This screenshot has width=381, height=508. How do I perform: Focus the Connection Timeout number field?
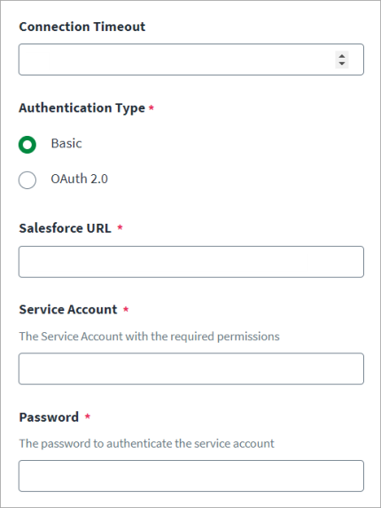pos(191,60)
